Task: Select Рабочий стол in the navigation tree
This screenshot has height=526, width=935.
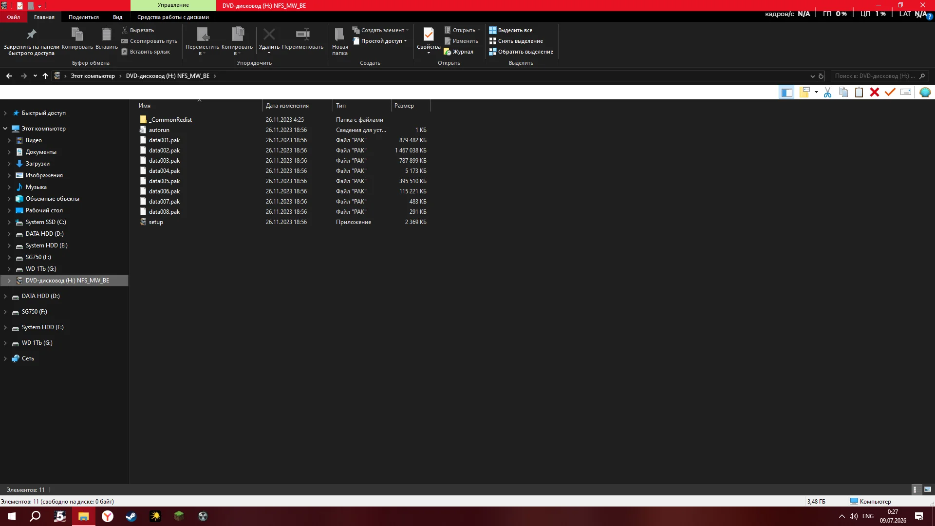Action: [44, 210]
